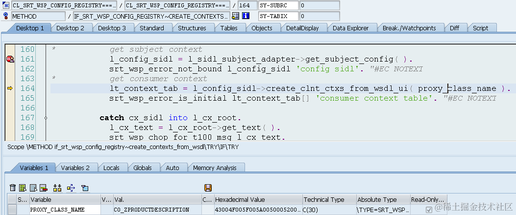Click proxy_class_name in code line 164

pos(457,88)
